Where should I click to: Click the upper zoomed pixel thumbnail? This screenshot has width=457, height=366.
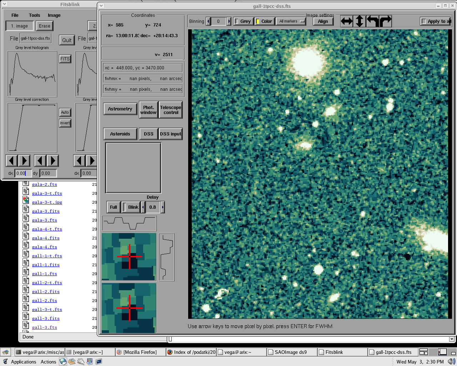(x=129, y=257)
